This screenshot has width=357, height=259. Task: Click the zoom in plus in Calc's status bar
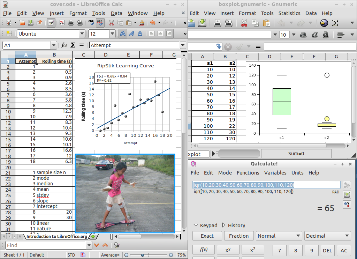point(171,255)
